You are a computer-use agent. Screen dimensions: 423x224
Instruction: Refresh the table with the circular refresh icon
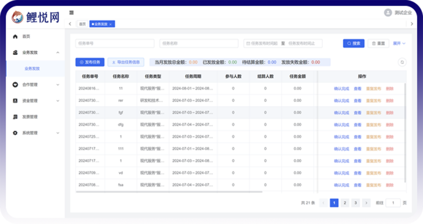coord(402,62)
